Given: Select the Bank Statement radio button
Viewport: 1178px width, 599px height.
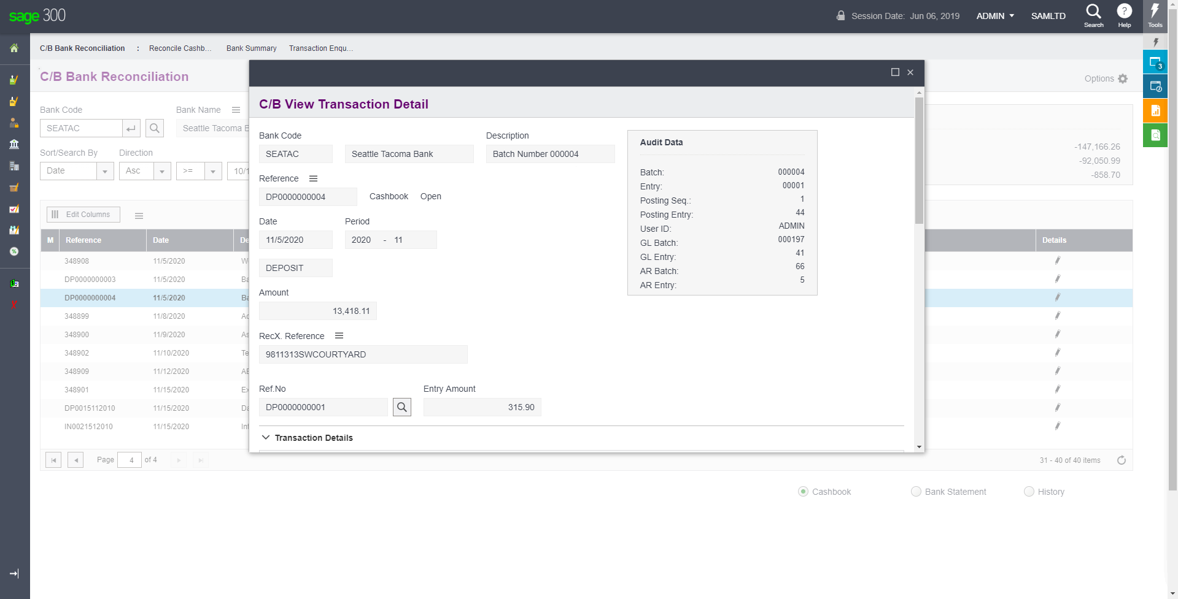Looking at the screenshot, I should 916,492.
